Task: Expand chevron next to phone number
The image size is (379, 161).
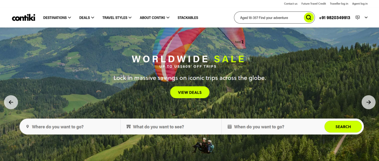Action: click(366, 18)
